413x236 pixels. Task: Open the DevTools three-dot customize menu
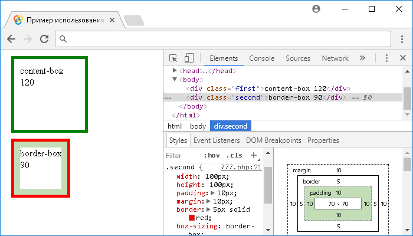386,58
